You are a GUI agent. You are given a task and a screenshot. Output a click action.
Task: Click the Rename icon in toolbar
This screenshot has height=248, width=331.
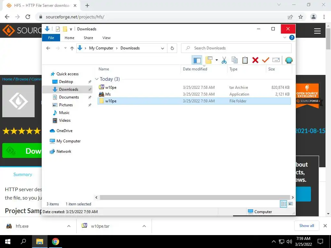pos(276,60)
